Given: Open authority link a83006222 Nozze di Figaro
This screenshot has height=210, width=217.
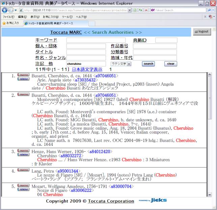Looking at the screenshot, I should click(x=81, y=190).
